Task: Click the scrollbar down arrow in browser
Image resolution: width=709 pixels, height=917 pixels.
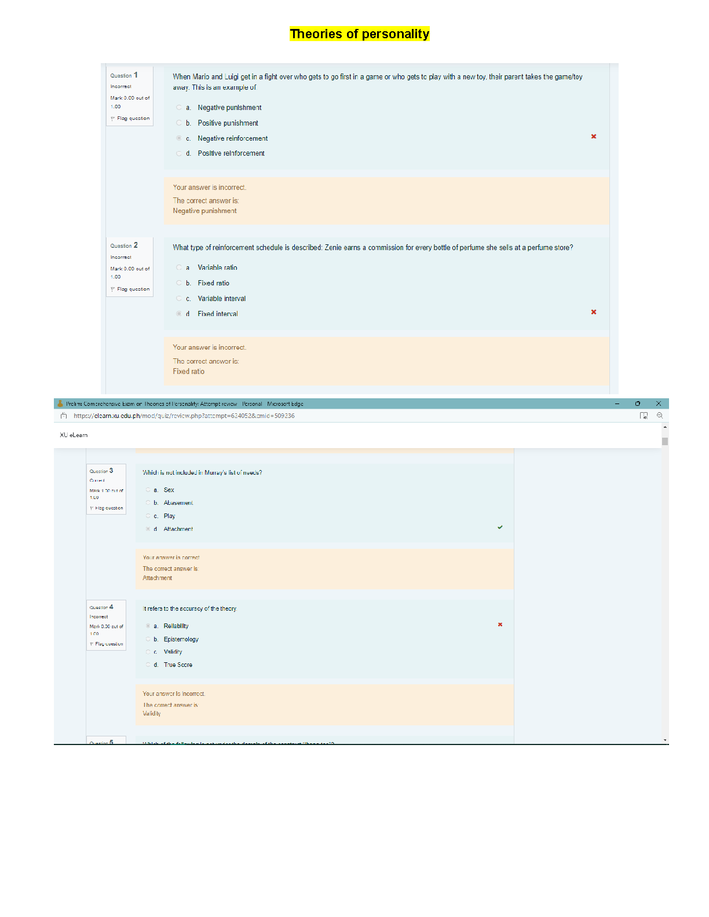Action: 665,740
